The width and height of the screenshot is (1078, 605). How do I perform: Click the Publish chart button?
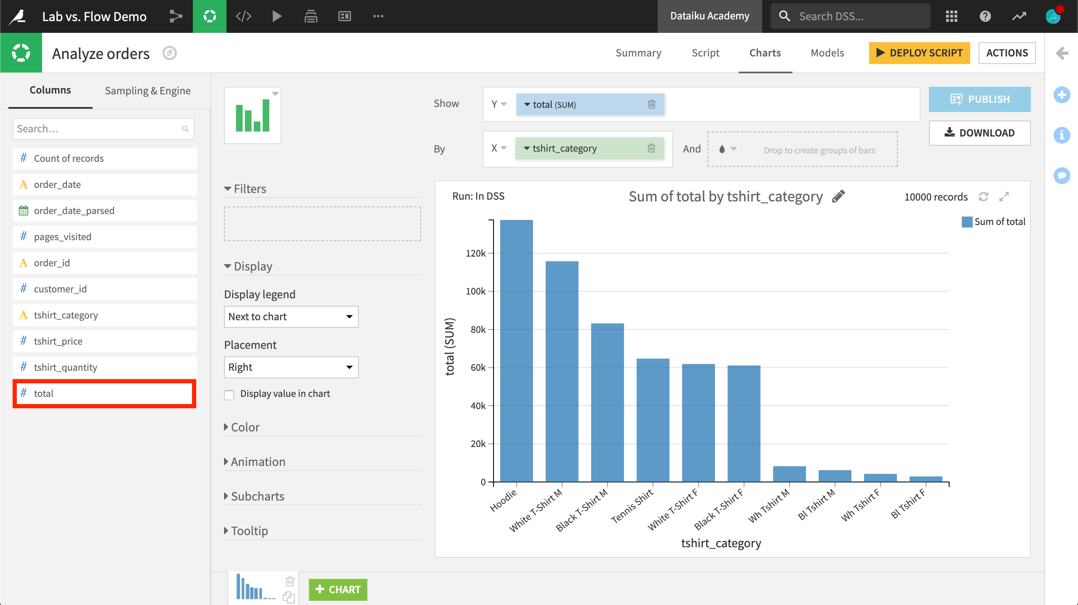coord(979,99)
